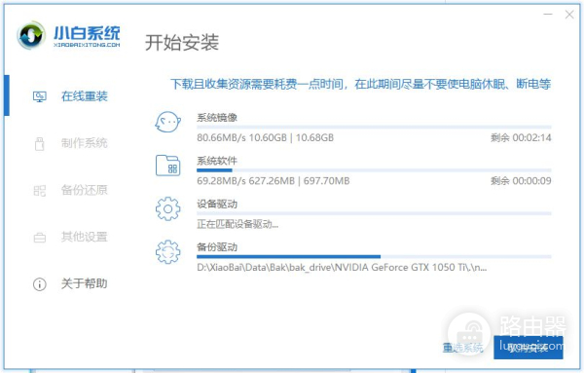Click the device driver gear icon

(168, 208)
